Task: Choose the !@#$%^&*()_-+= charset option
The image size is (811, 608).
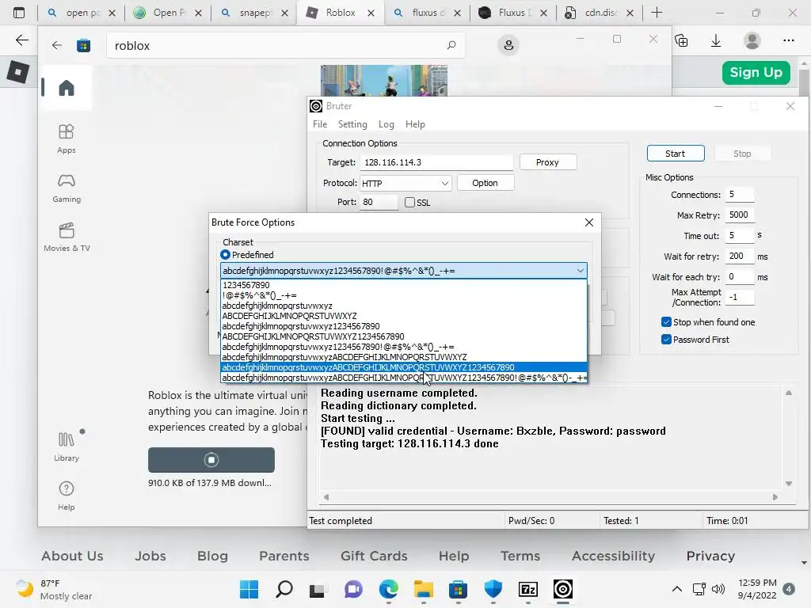Action: [404, 295]
